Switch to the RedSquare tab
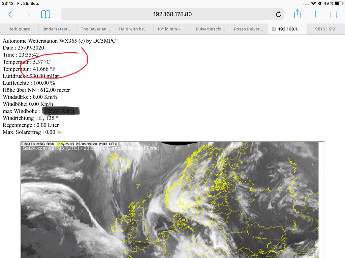This screenshot has width=345, height=258. (19, 29)
